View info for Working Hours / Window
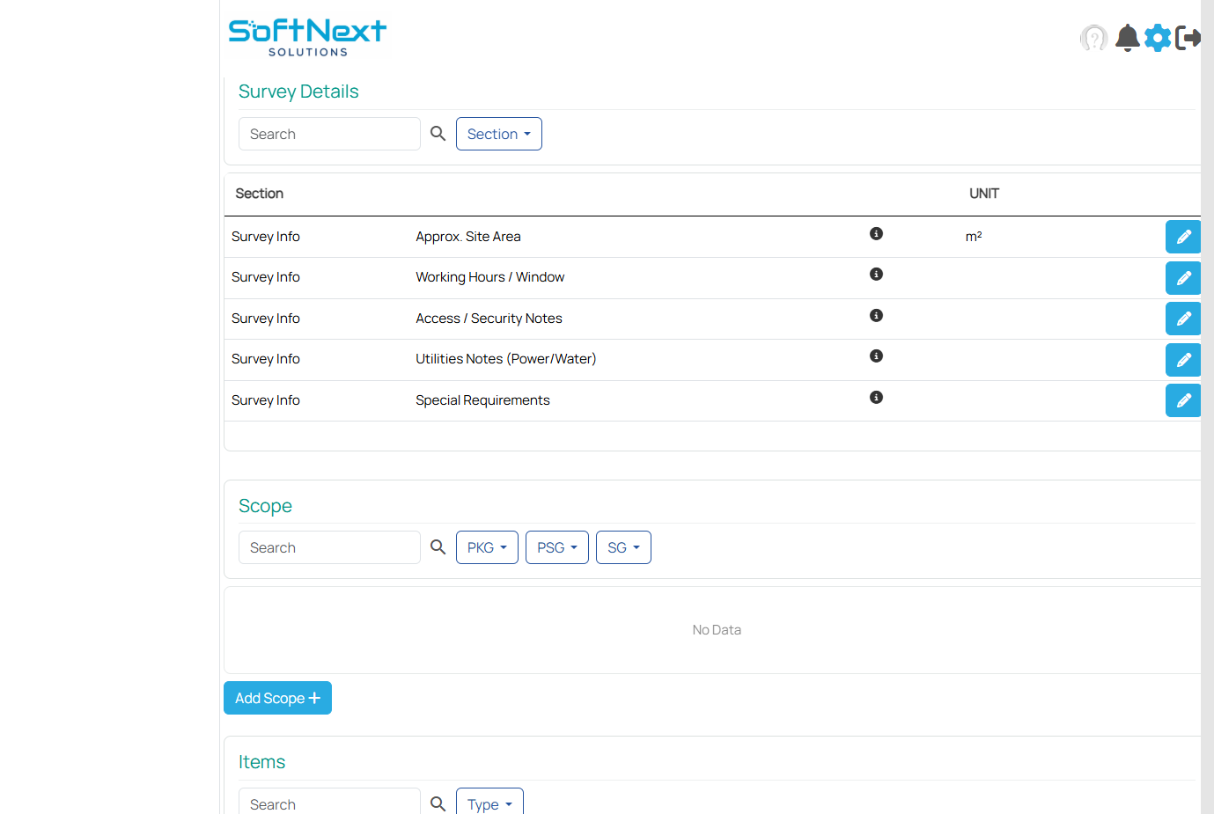1214x814 pixels. pyautogui.click(x=876, y=274)
